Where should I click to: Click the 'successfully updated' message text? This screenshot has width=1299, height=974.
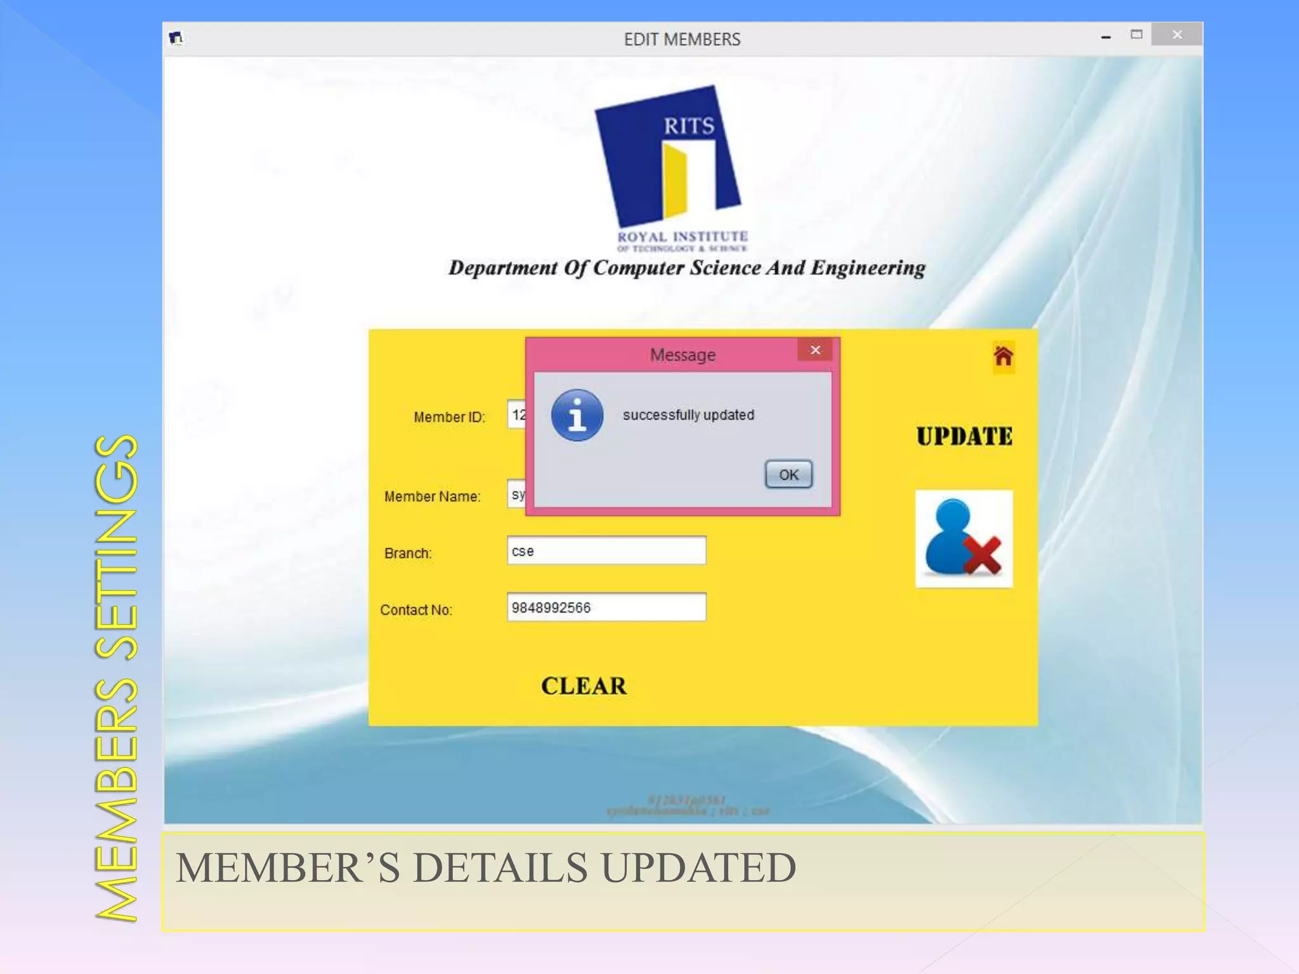pos(688,415)
